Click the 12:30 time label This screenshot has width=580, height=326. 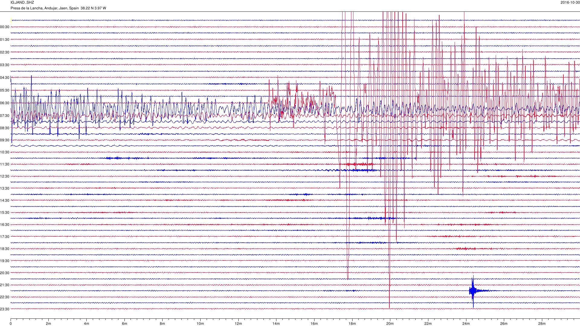(5, 177)
